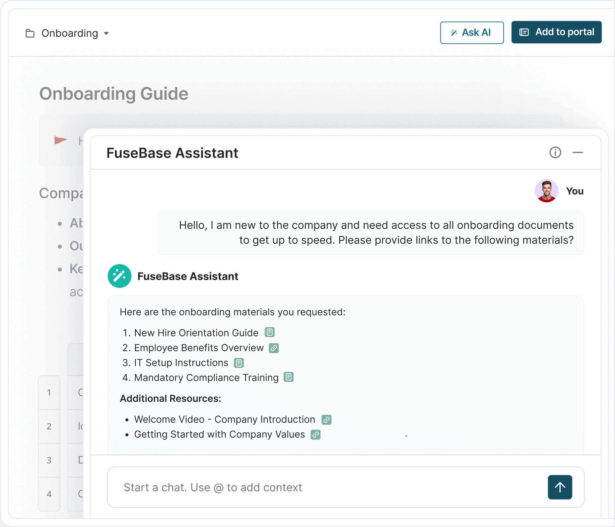Click the red flag icon in guide
This screenshot has height=527, width=615.
pyautogui.click(x=61, y=141)
